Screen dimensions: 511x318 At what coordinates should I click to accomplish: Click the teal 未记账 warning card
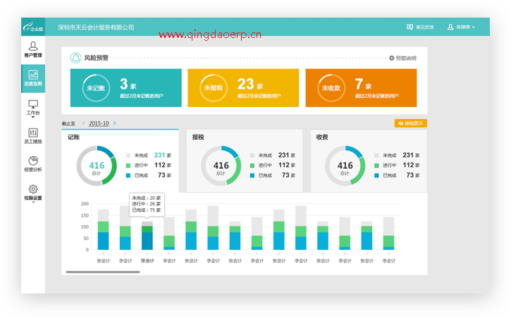(x=125, y=88)
